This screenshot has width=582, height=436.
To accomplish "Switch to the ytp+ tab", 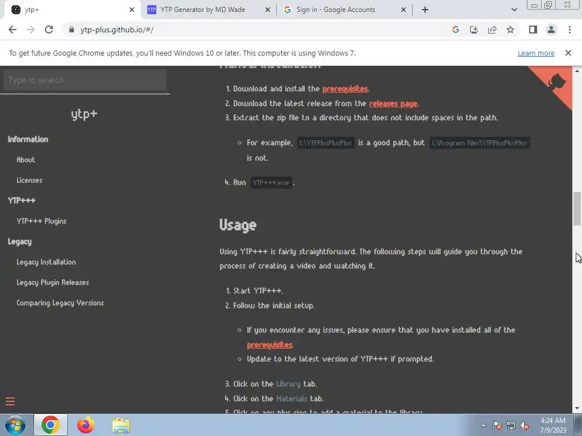I will 72,10.
